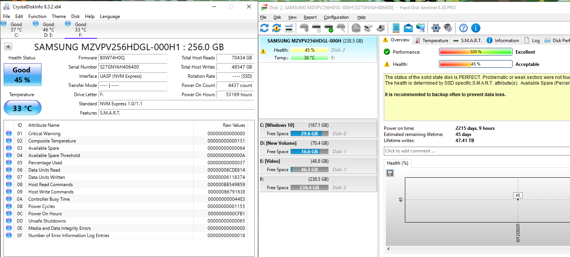Click the gray round hard disk toolbar icon
The height and width of the screenshot is (257, 570).
356,28
